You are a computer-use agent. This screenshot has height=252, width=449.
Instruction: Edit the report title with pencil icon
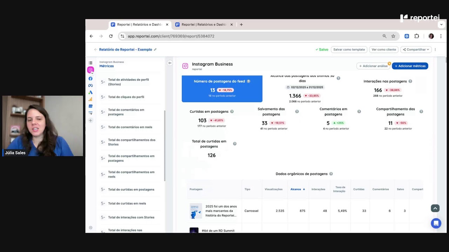click(x=155, y=50)
